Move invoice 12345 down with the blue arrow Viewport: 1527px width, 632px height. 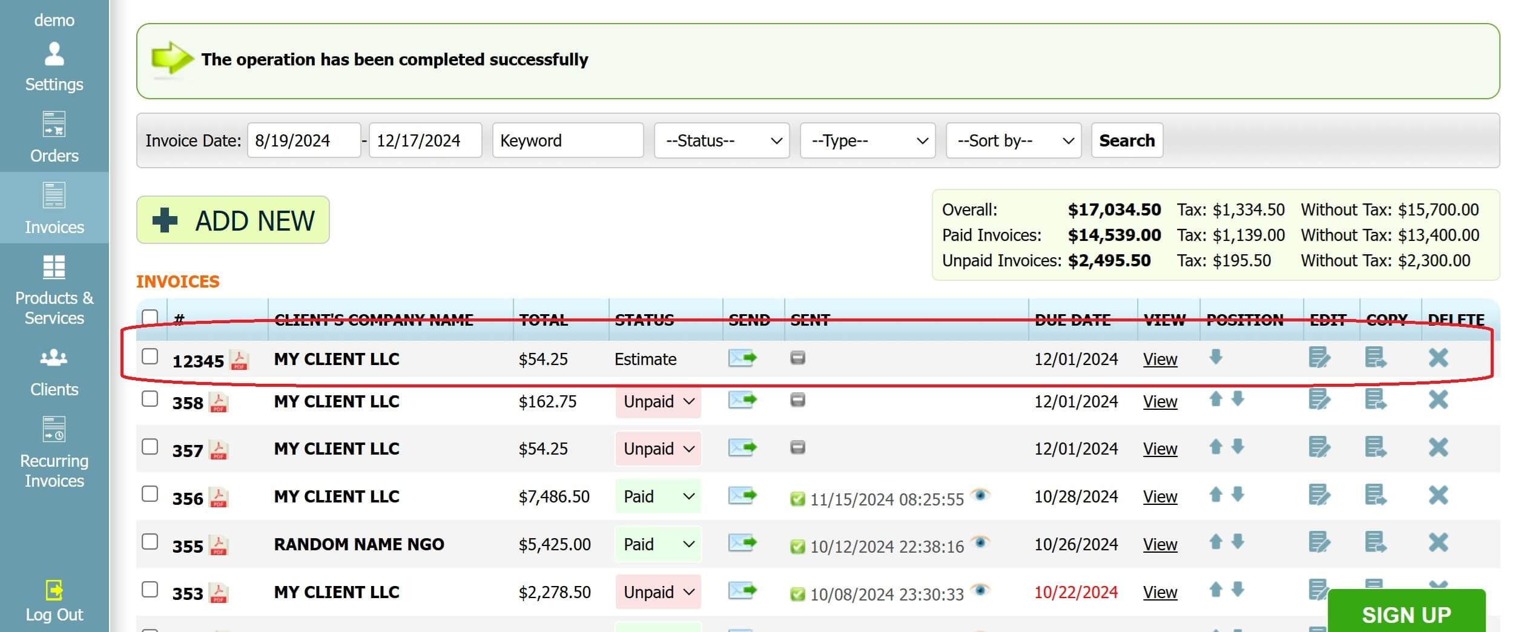tap(1216, 358)
